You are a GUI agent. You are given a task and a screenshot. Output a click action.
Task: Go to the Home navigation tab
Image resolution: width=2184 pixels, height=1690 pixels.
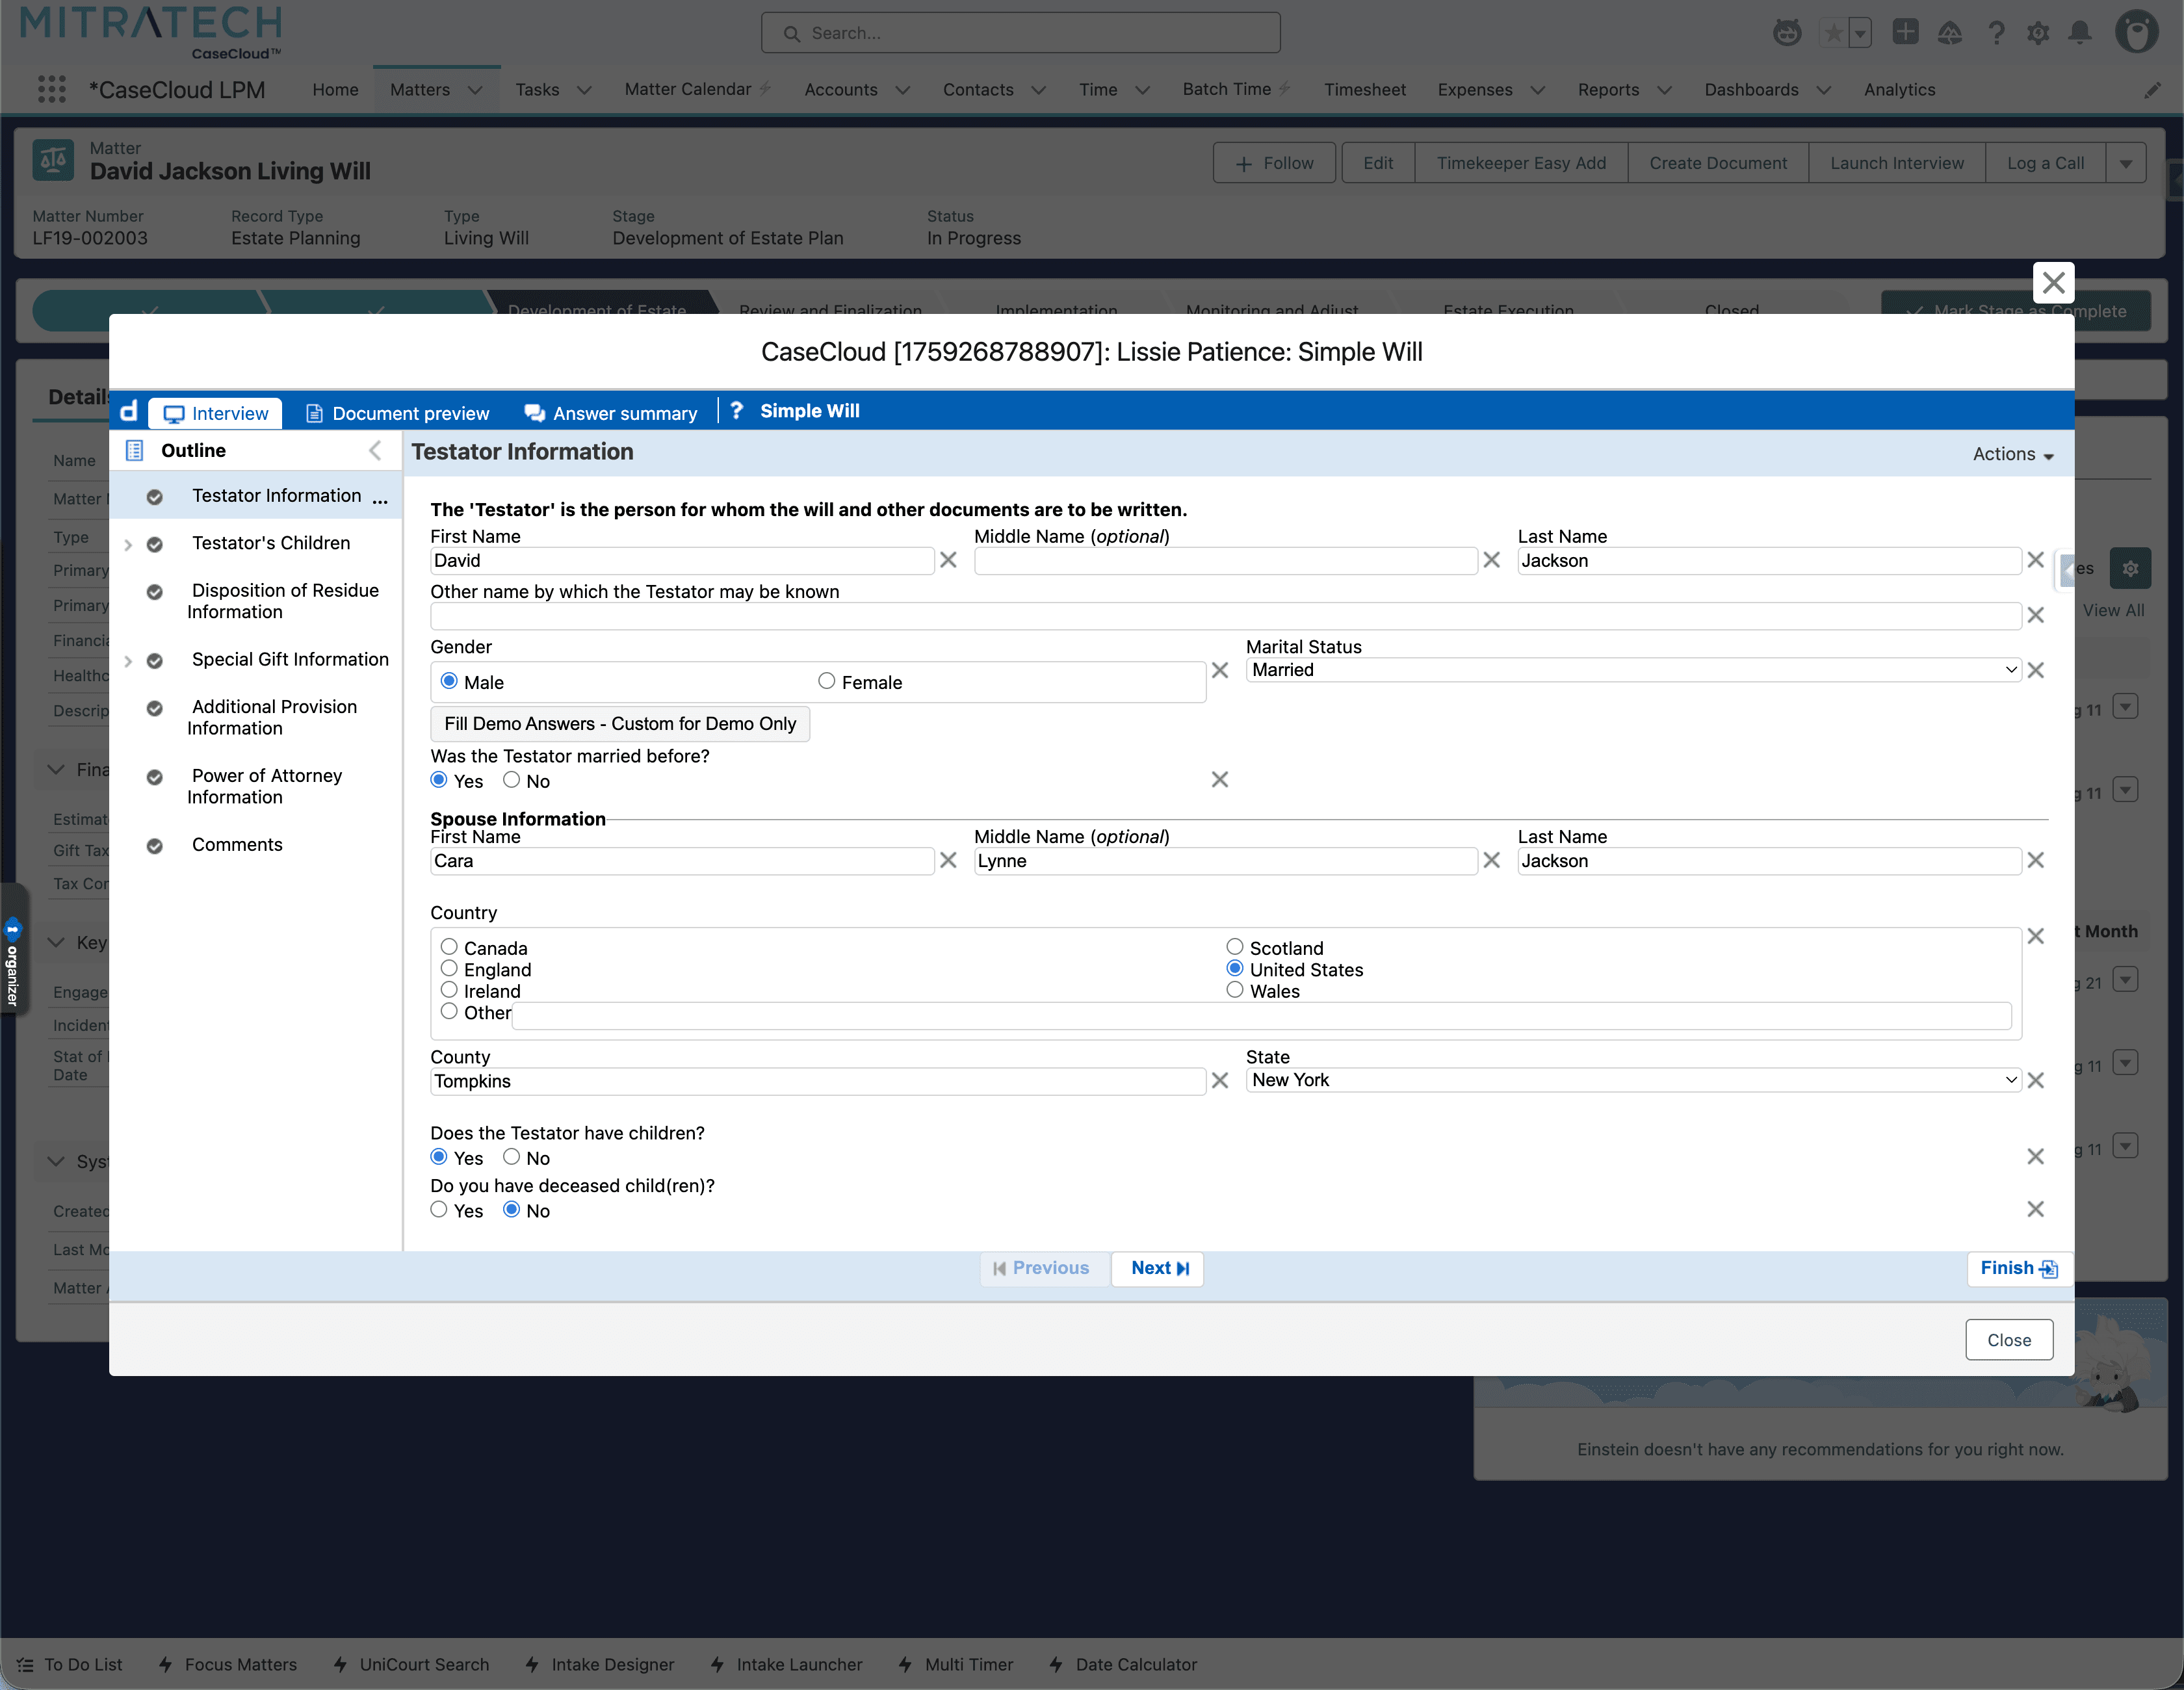(335, 90)
